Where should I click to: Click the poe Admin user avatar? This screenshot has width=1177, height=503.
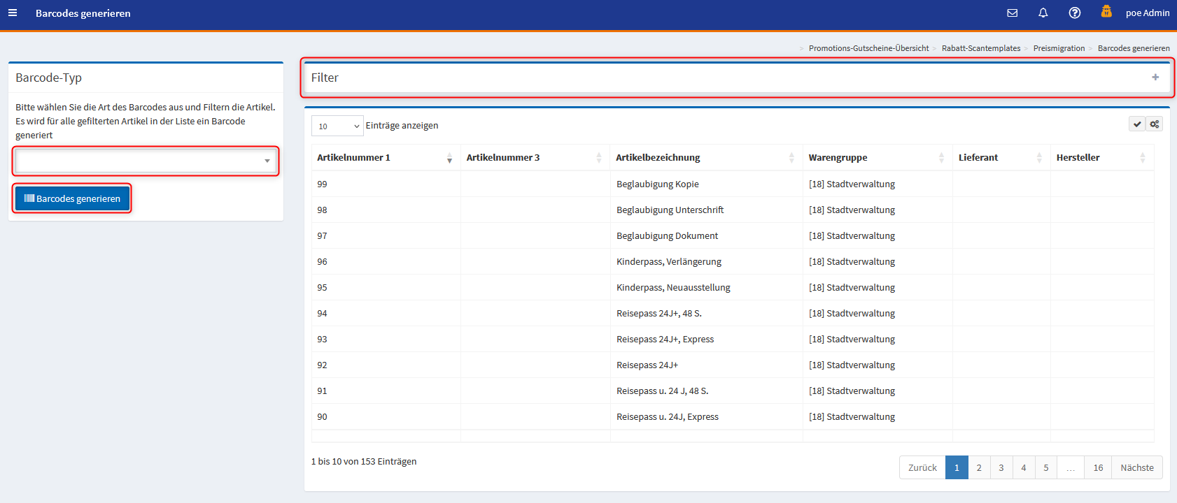coord(1106,12)
